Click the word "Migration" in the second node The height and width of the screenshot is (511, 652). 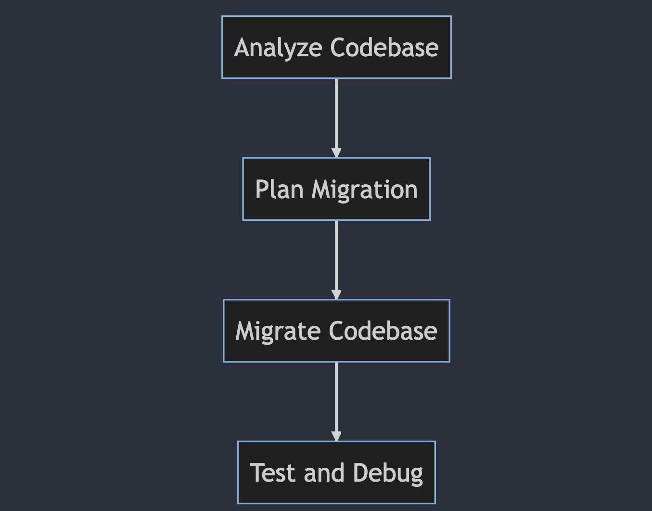[x=364, y=189]
